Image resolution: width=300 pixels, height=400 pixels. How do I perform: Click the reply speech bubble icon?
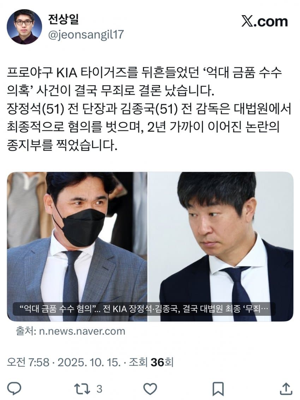pyautogui.click(x=14, y=389)
